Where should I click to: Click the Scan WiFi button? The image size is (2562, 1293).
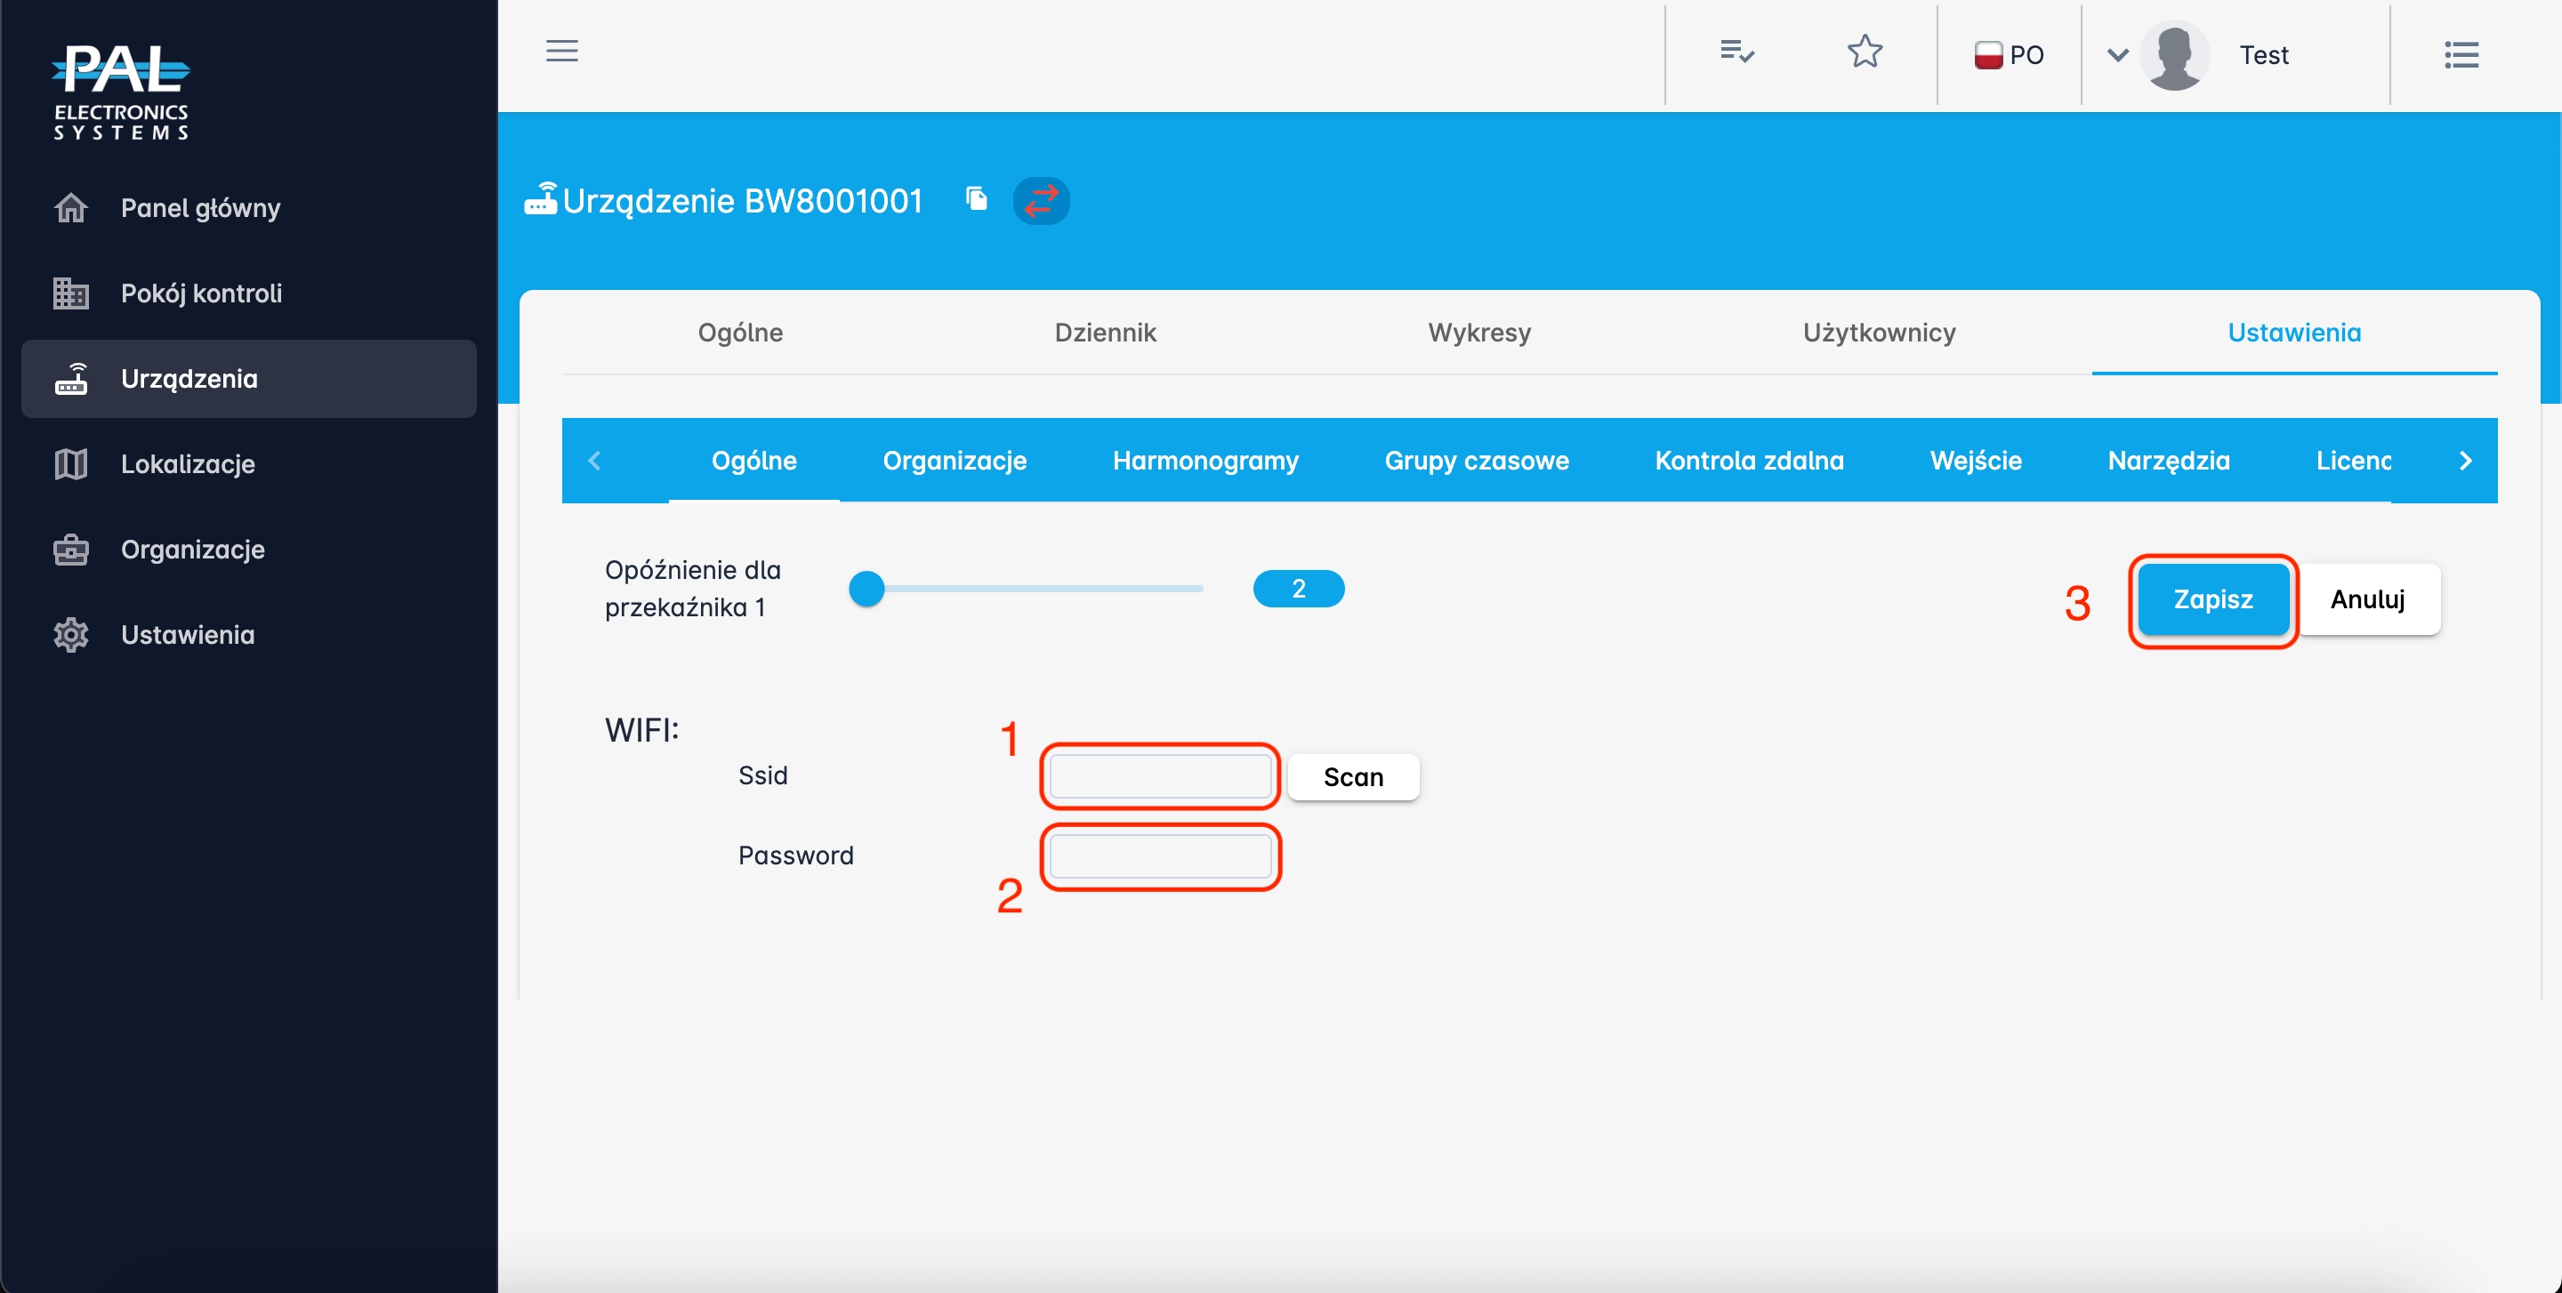(x=1352, y=777)
